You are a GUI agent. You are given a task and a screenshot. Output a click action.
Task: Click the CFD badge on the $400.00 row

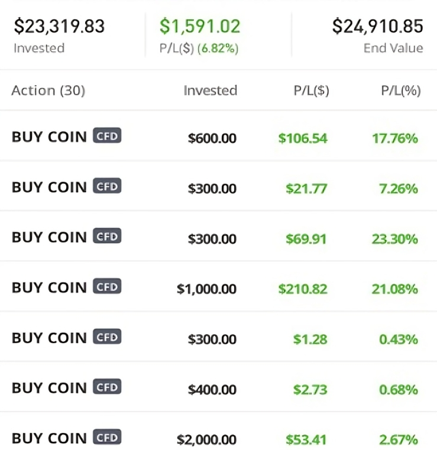tap(107, 388)
